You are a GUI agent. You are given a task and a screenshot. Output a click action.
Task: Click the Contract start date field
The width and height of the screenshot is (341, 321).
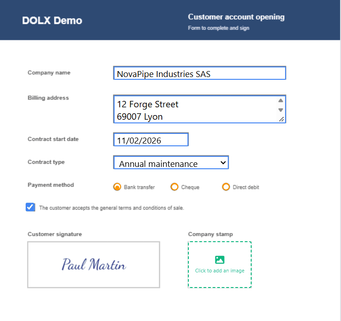click(151, 139)
